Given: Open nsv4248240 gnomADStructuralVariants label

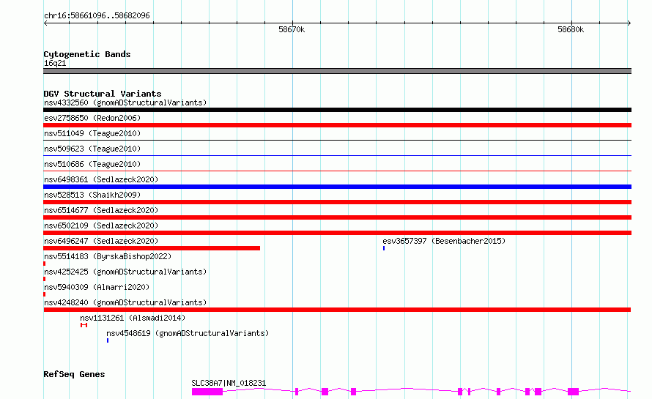Looking at the screenshot, I should point(125,302).
